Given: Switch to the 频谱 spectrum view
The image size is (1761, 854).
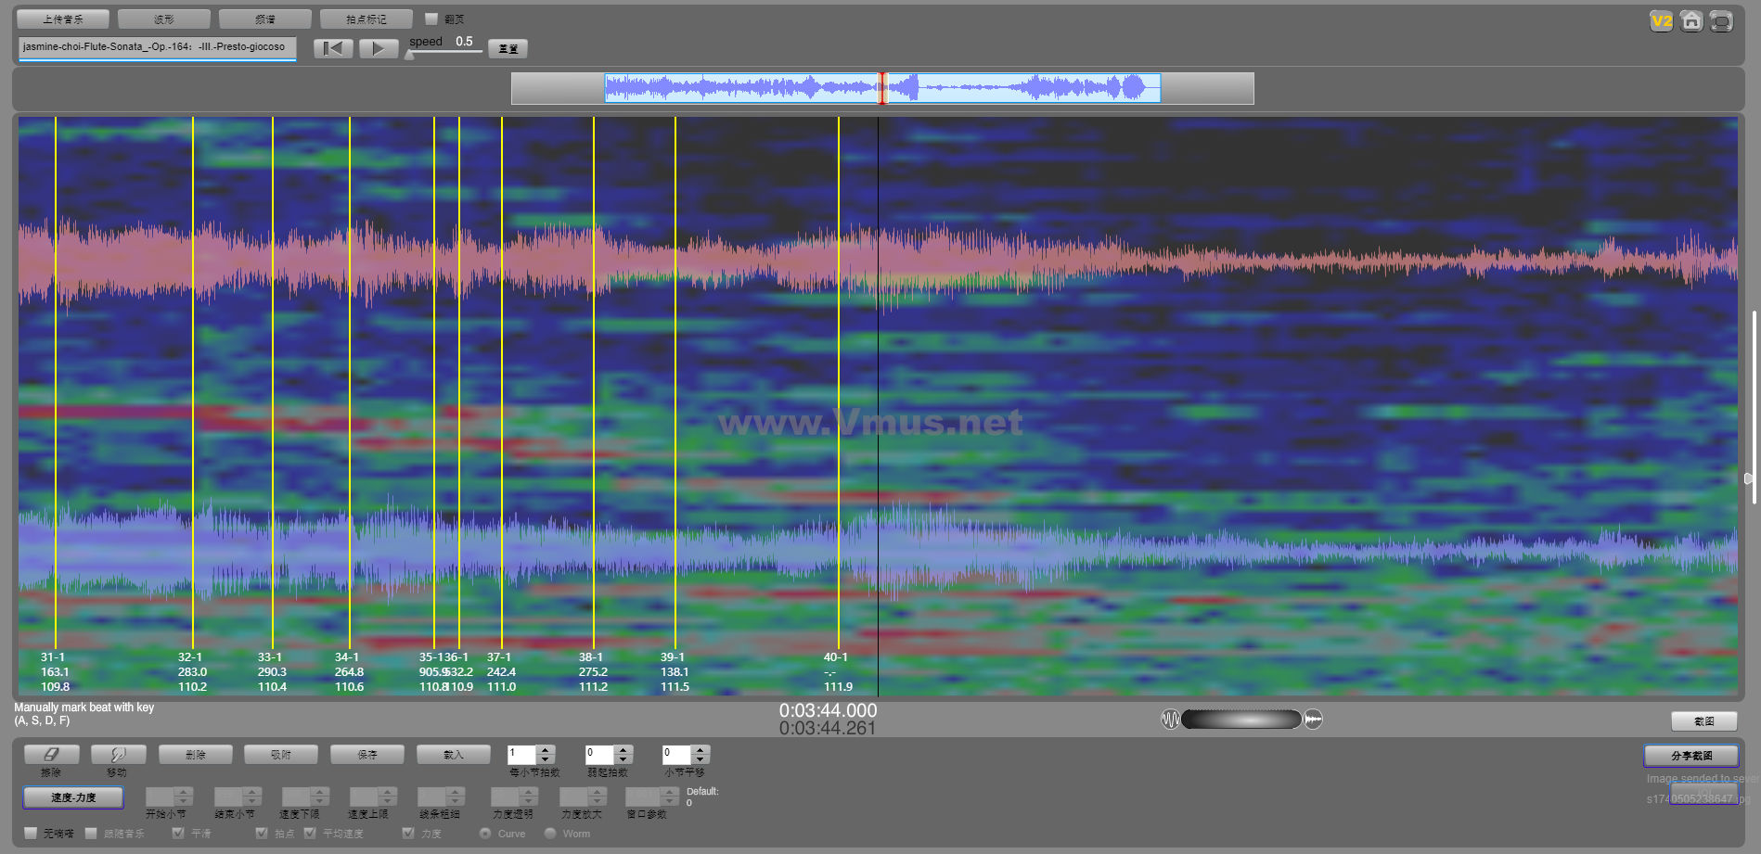Looking at the screenshot, I should [x=265, y=19].
